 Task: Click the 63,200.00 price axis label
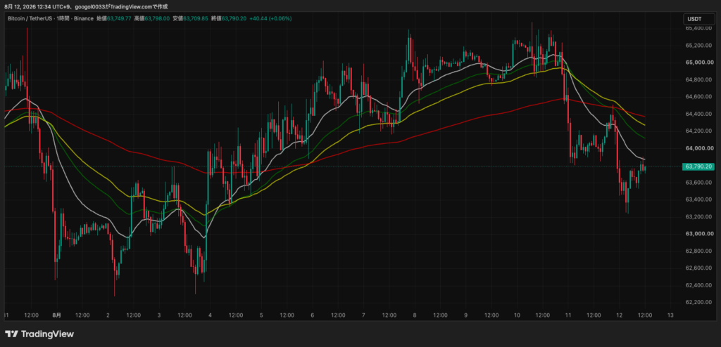699,216
